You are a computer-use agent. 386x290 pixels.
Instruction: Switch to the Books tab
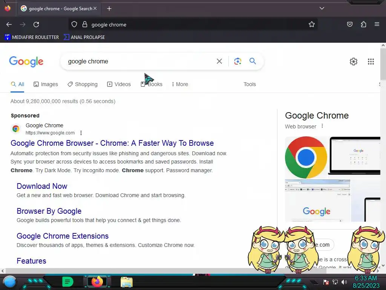[x=152, y=84]
